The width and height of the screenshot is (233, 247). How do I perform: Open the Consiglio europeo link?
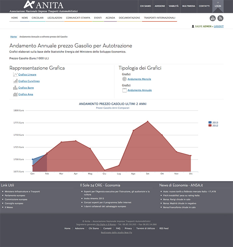14,203
